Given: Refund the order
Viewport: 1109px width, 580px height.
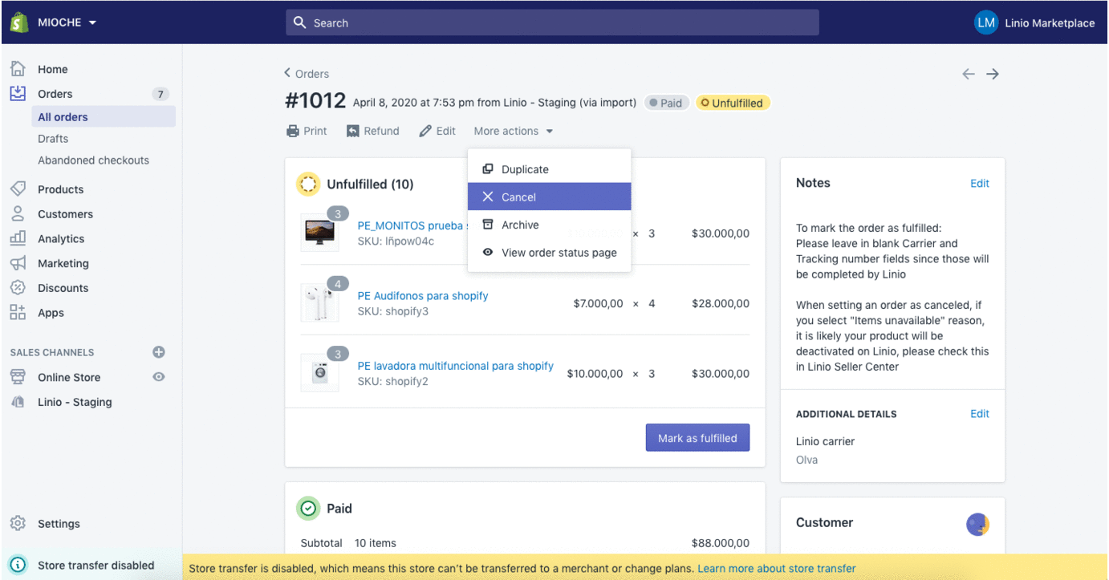Looking at the screenshot, I should click(x=373, y=131).
